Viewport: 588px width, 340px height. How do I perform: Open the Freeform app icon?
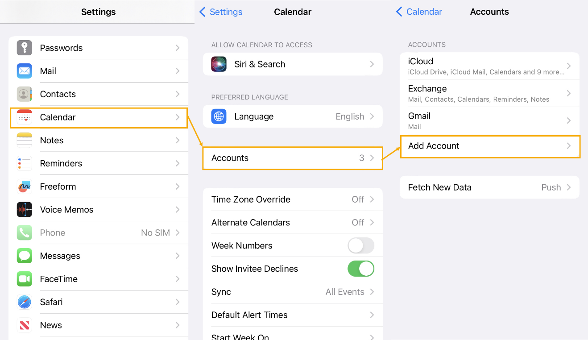click(x=25, y=187)
